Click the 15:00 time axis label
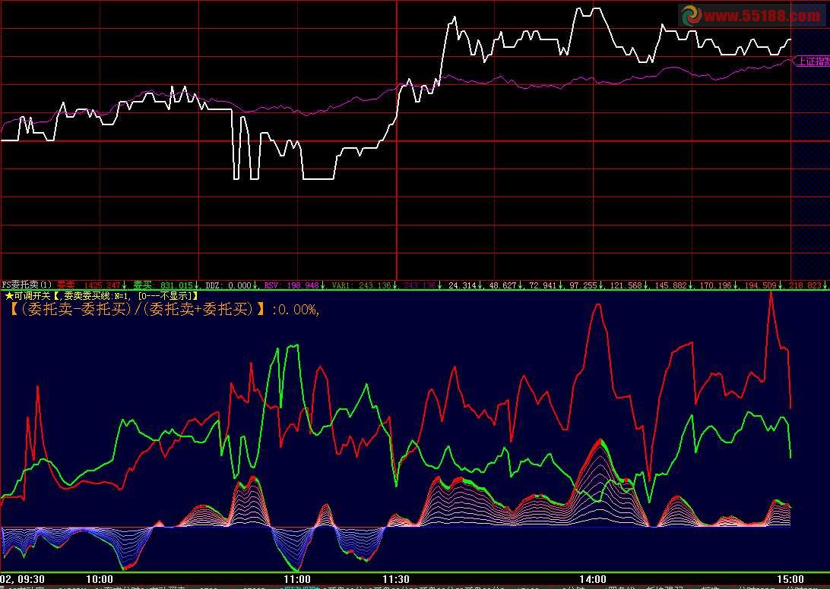The width and height of the screenshot is (830, 589). click(790, 579)
